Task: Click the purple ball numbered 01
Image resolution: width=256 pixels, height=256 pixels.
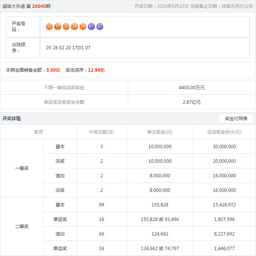Action: pyautogui.click(x=92, y=26)
